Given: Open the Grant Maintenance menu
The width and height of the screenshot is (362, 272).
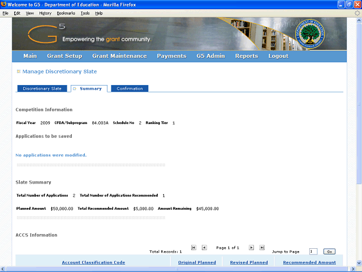Looking at the screenshot, I should pos(119,56).
